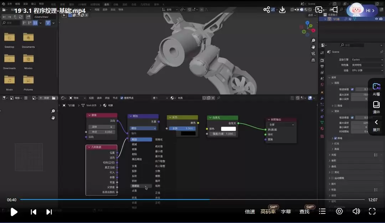The image size is (385, 223).
Task: Expand the side panel with 展开 arrow
Action: click(x=376, y=126)
